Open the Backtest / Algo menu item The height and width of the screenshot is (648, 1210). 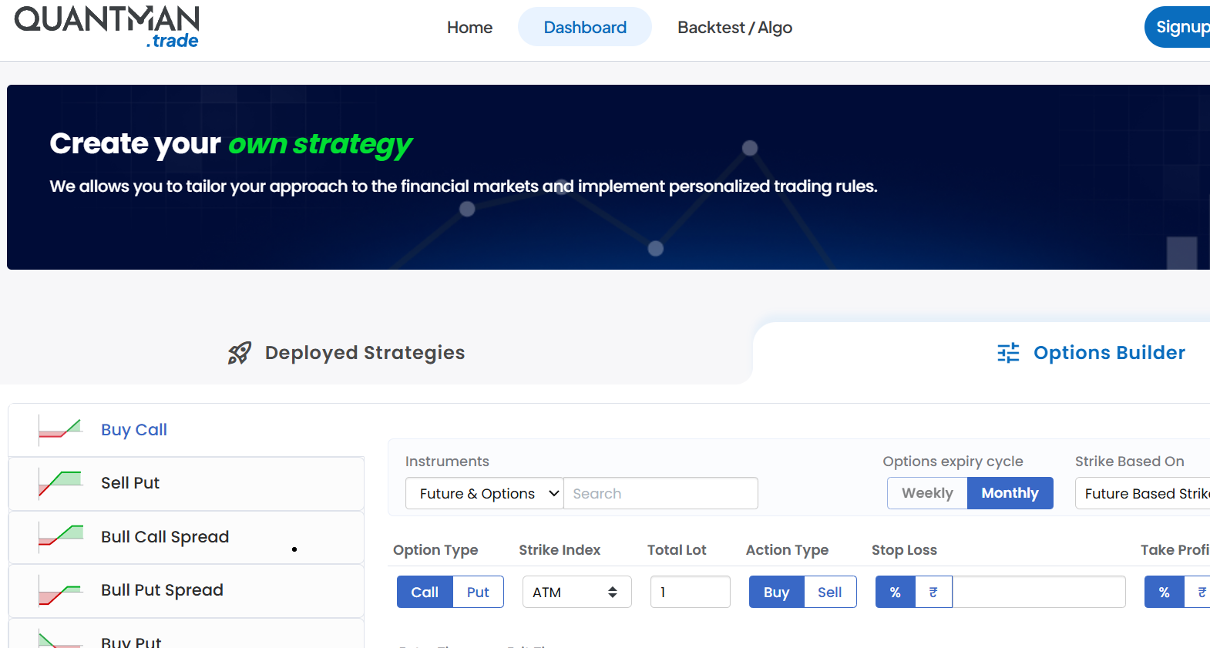[734, 28]
